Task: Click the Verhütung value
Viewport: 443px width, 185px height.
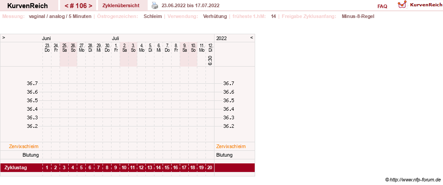Action: point(215,16)
